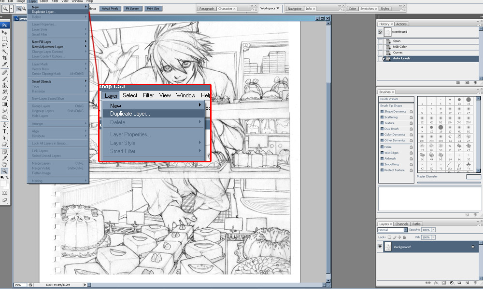The height and width of the screenshot is (289, 483).
Task: Open Zoom tool preset picker arrow
Action: coord(11,9)
